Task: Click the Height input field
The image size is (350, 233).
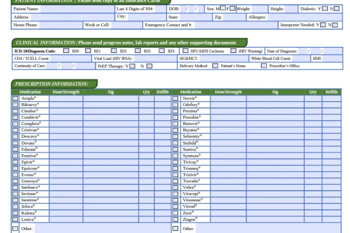Action: [x=291, y=9]
